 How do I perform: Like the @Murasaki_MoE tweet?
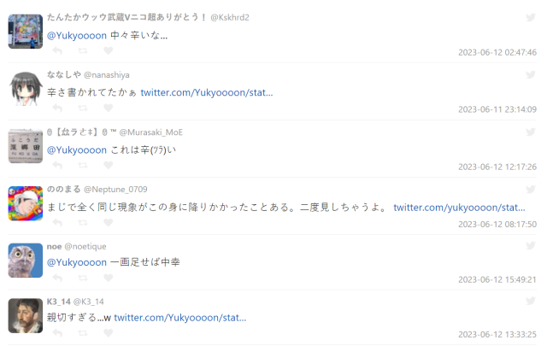pyautogui.click(x=109, y=166)
